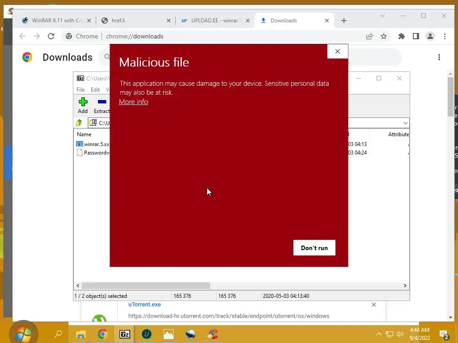Image resolution: width=458 pixels, height=343 pixels.
Task: Open the Windows Start button
Action: click(x=23, y=333)
